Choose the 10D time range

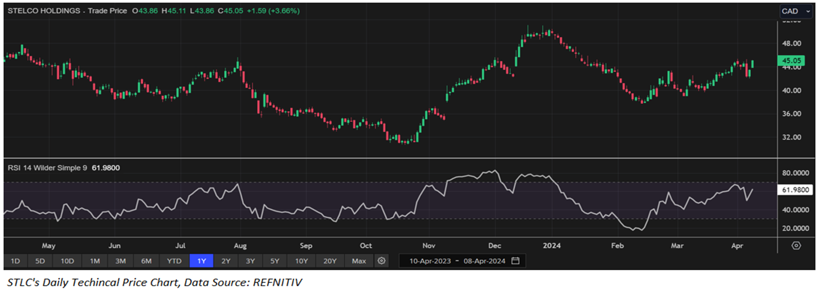point(67,261)
